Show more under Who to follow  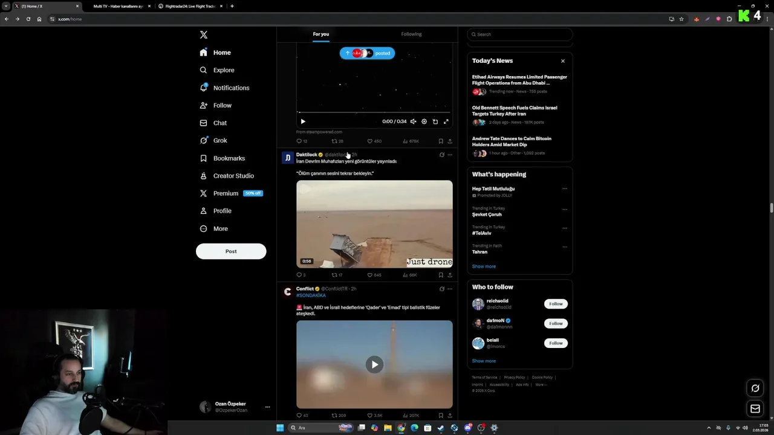coord(484,361)
